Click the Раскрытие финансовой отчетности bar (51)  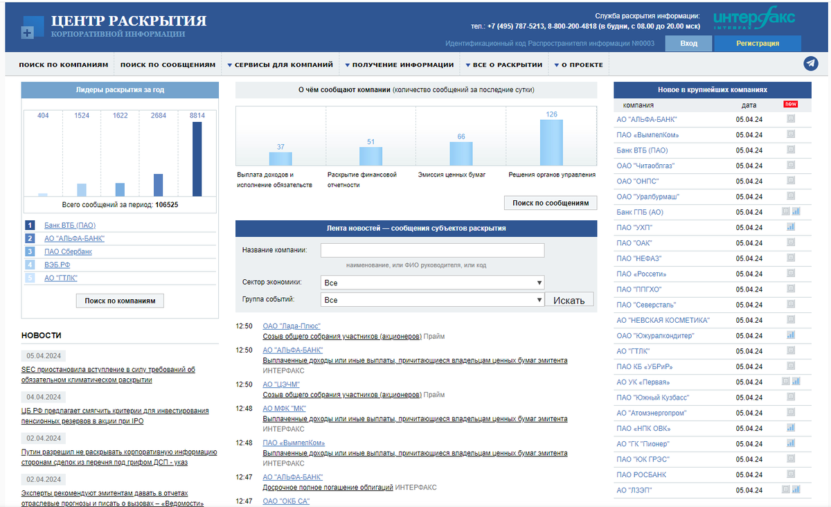pos(370,157)
